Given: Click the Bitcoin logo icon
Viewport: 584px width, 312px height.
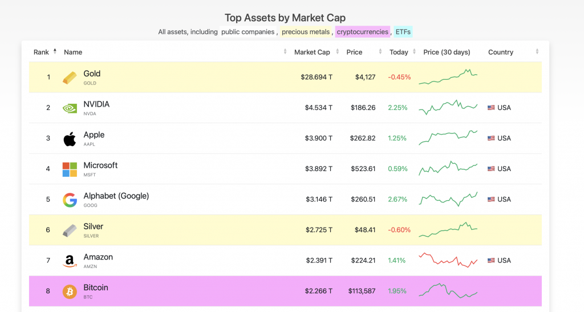Looking at the screenshot, I should pos(70,291).
